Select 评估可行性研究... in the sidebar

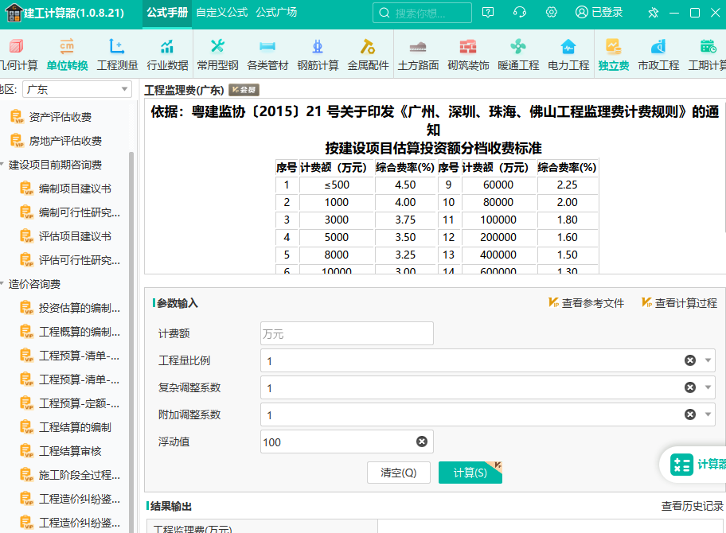click(79, 260)
